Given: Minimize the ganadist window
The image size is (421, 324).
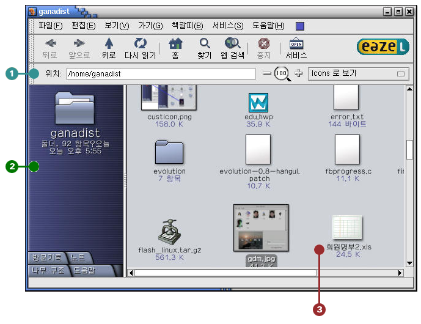Looking at the screenshot, I should 387,12.
